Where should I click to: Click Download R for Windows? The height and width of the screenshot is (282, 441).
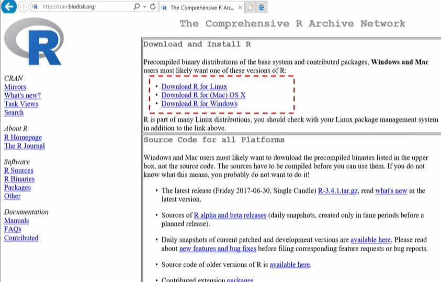pyautogui.click(x=199, y=104)
